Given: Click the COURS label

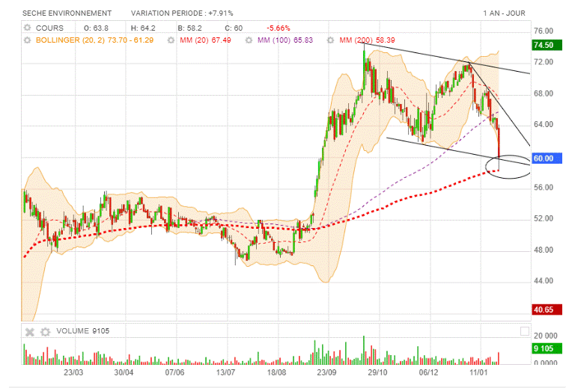Looking at the screenshot, I should coord(49,28).
